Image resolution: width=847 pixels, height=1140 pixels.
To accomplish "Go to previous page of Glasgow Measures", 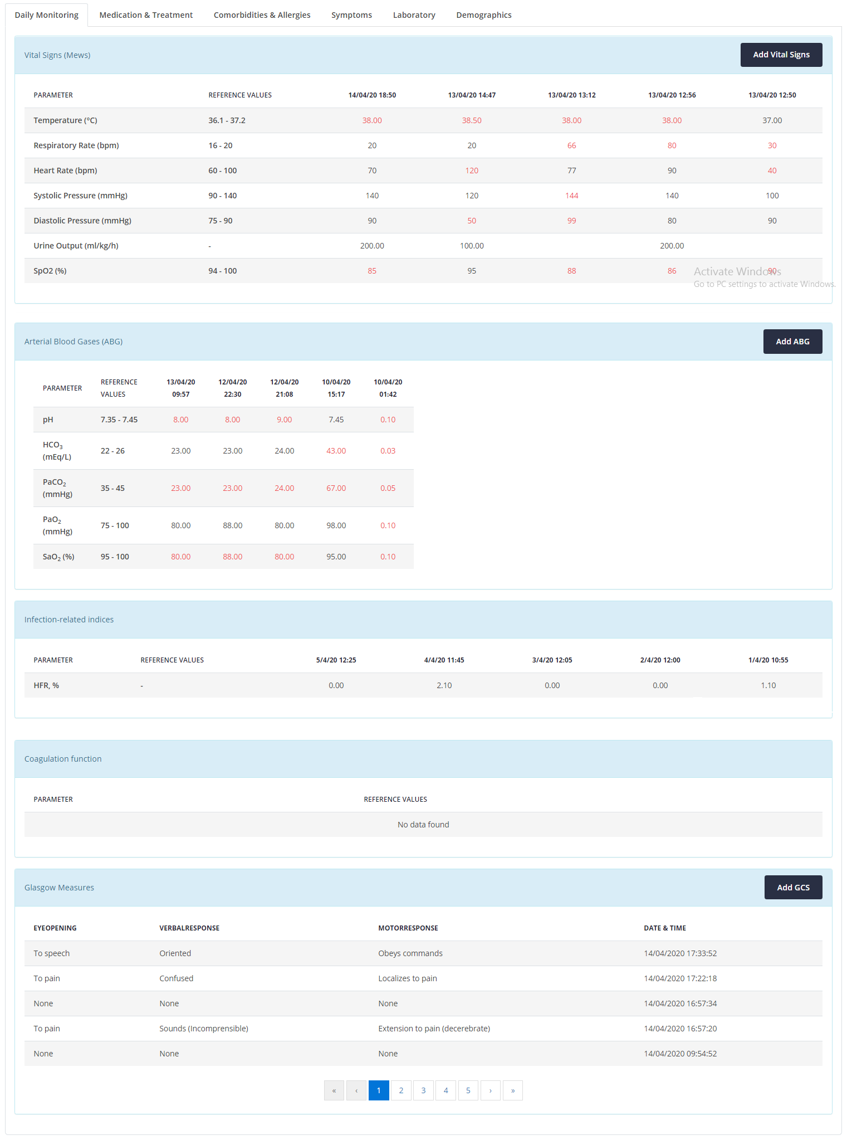I will pos(356,1090).
